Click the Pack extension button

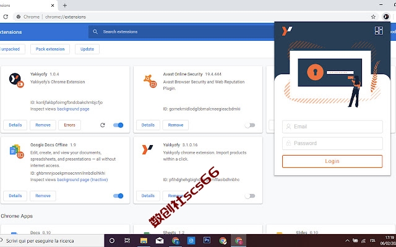tap(50, 49)
